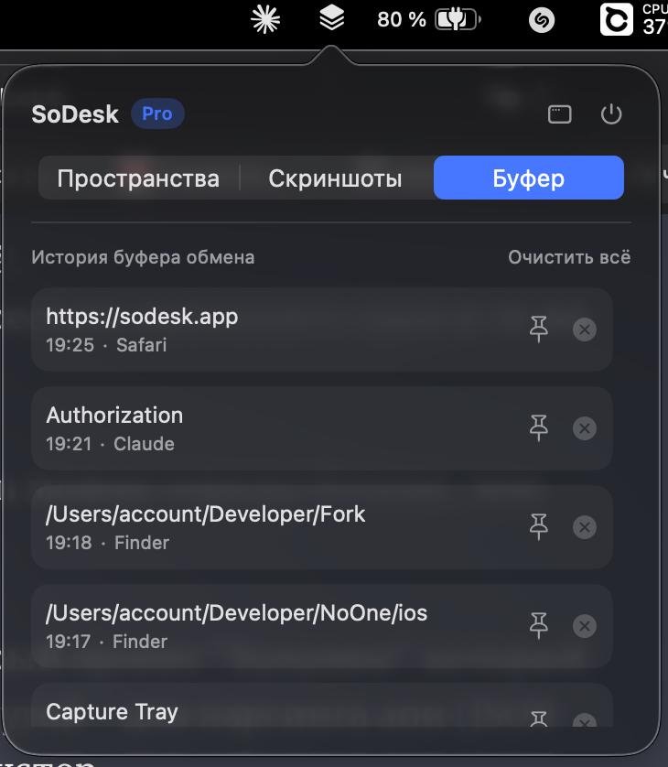This screenshot has width=668, height=767.
Task: Click the История буфера обмена heading
Action: click(144, 257)
